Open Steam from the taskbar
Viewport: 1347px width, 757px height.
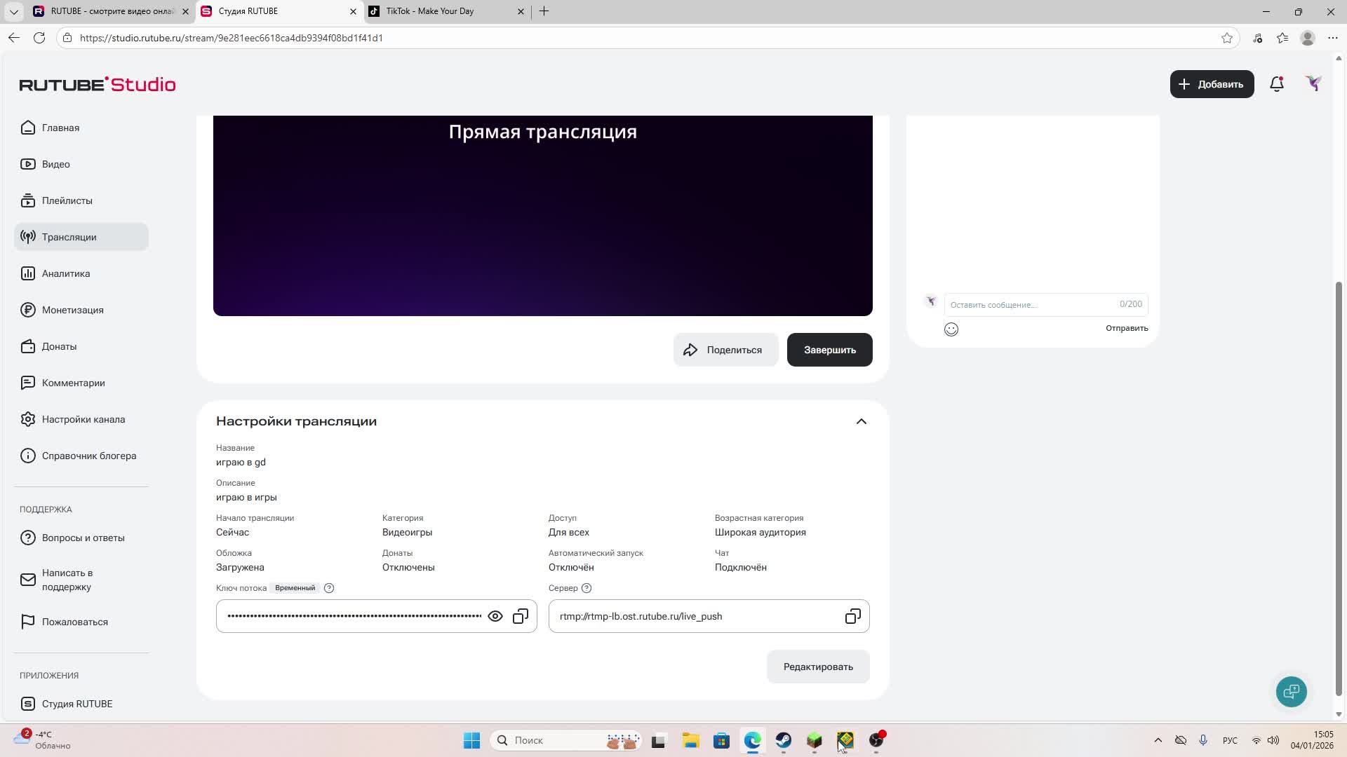click(x=783, y=740)
